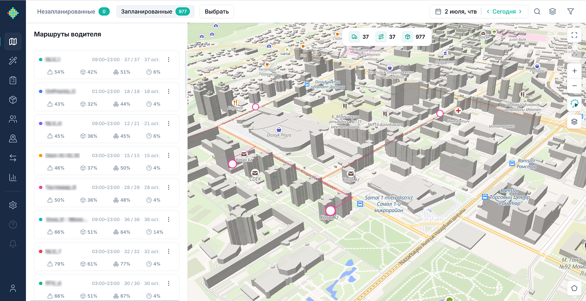Open the analytics bar chart icon
586x301 pixels.
13,177
